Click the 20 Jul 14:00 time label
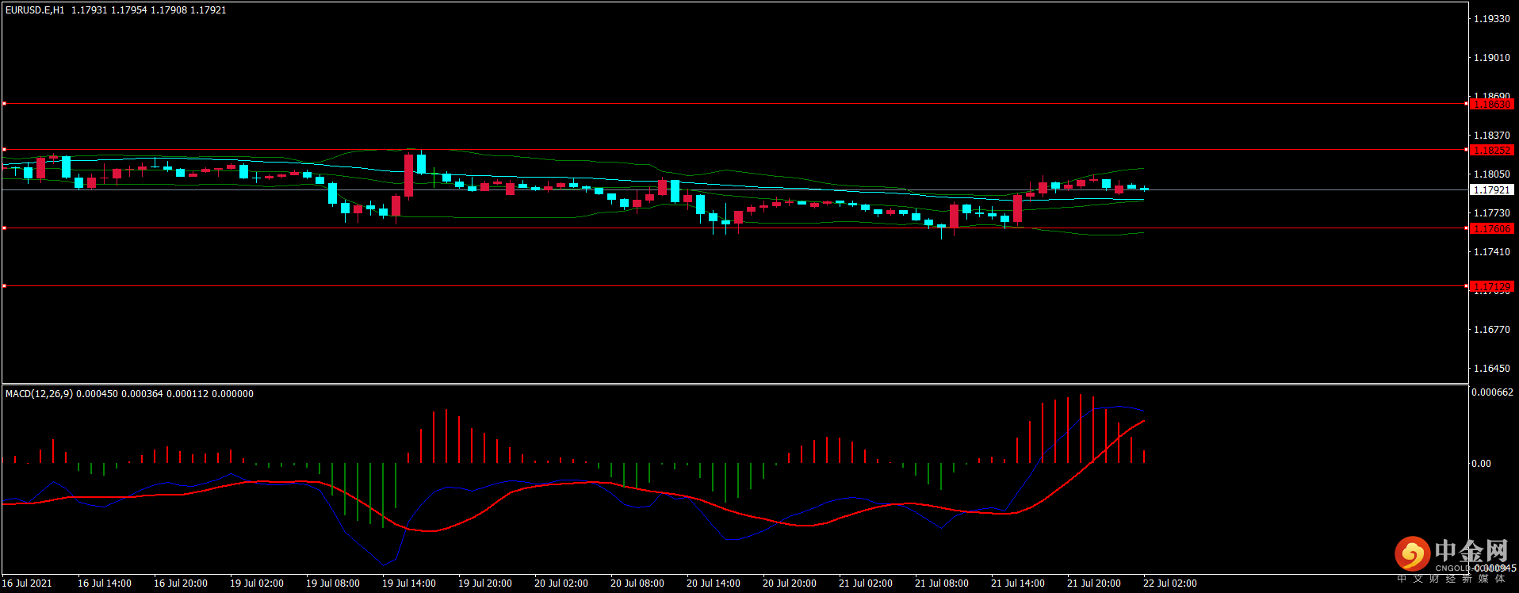The width and height of the screenshot is (1519, 593). click(x=714, y=583)
